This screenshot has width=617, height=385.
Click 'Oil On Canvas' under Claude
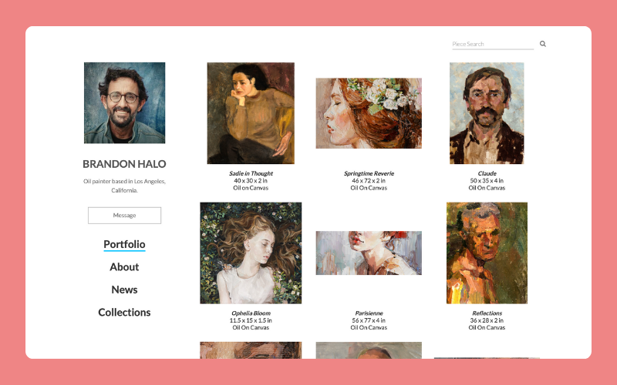click(x=487, y=188)
